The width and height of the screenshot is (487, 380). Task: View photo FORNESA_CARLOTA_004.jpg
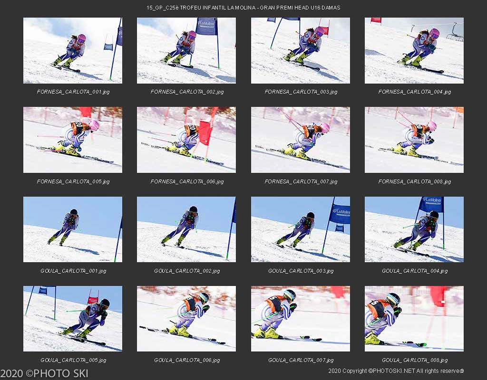(414, 50)
